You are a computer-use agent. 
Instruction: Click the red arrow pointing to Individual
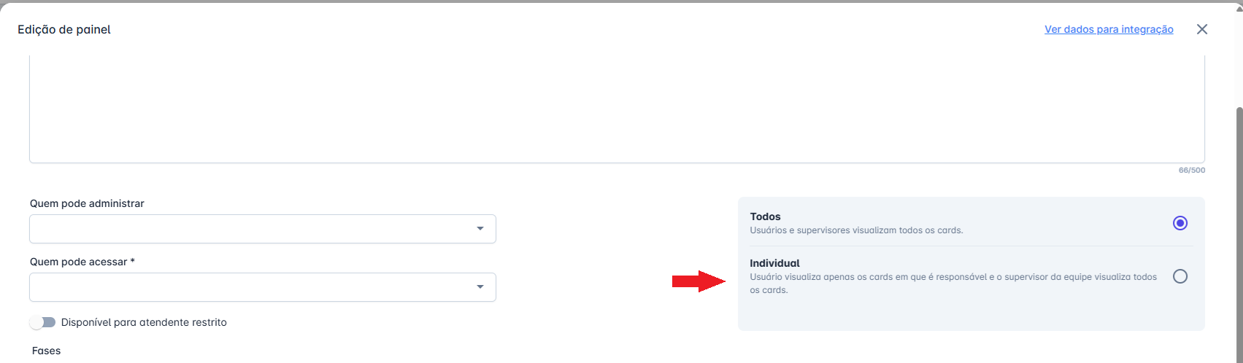click(x=699, y=281)
